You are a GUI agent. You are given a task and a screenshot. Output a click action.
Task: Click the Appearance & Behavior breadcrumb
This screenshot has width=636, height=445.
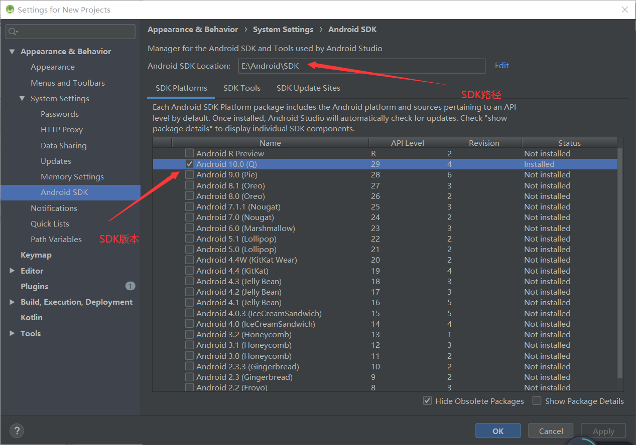point(193,30)
